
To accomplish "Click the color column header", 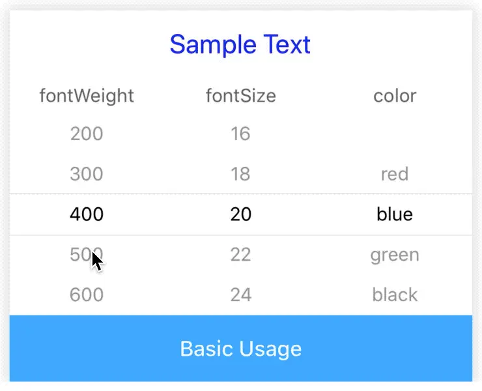I will [395, 96].
